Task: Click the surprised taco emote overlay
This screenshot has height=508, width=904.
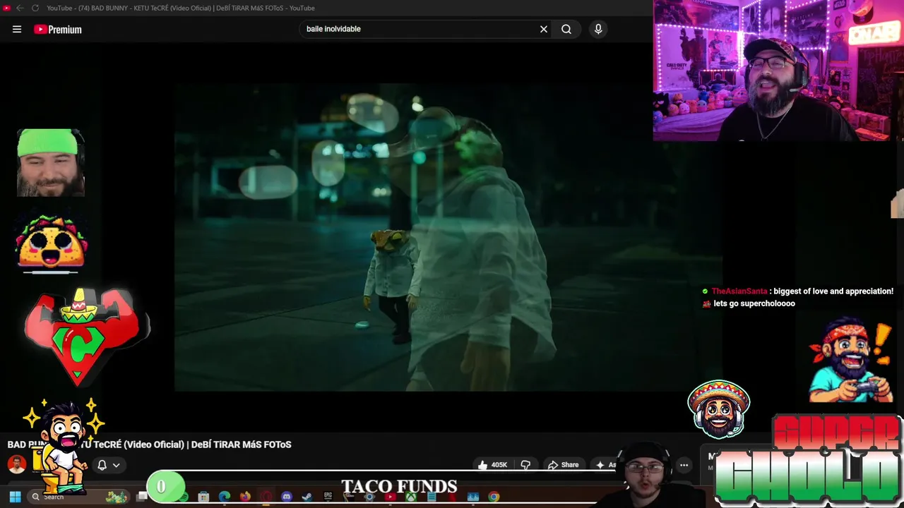Action: point(51,243)
